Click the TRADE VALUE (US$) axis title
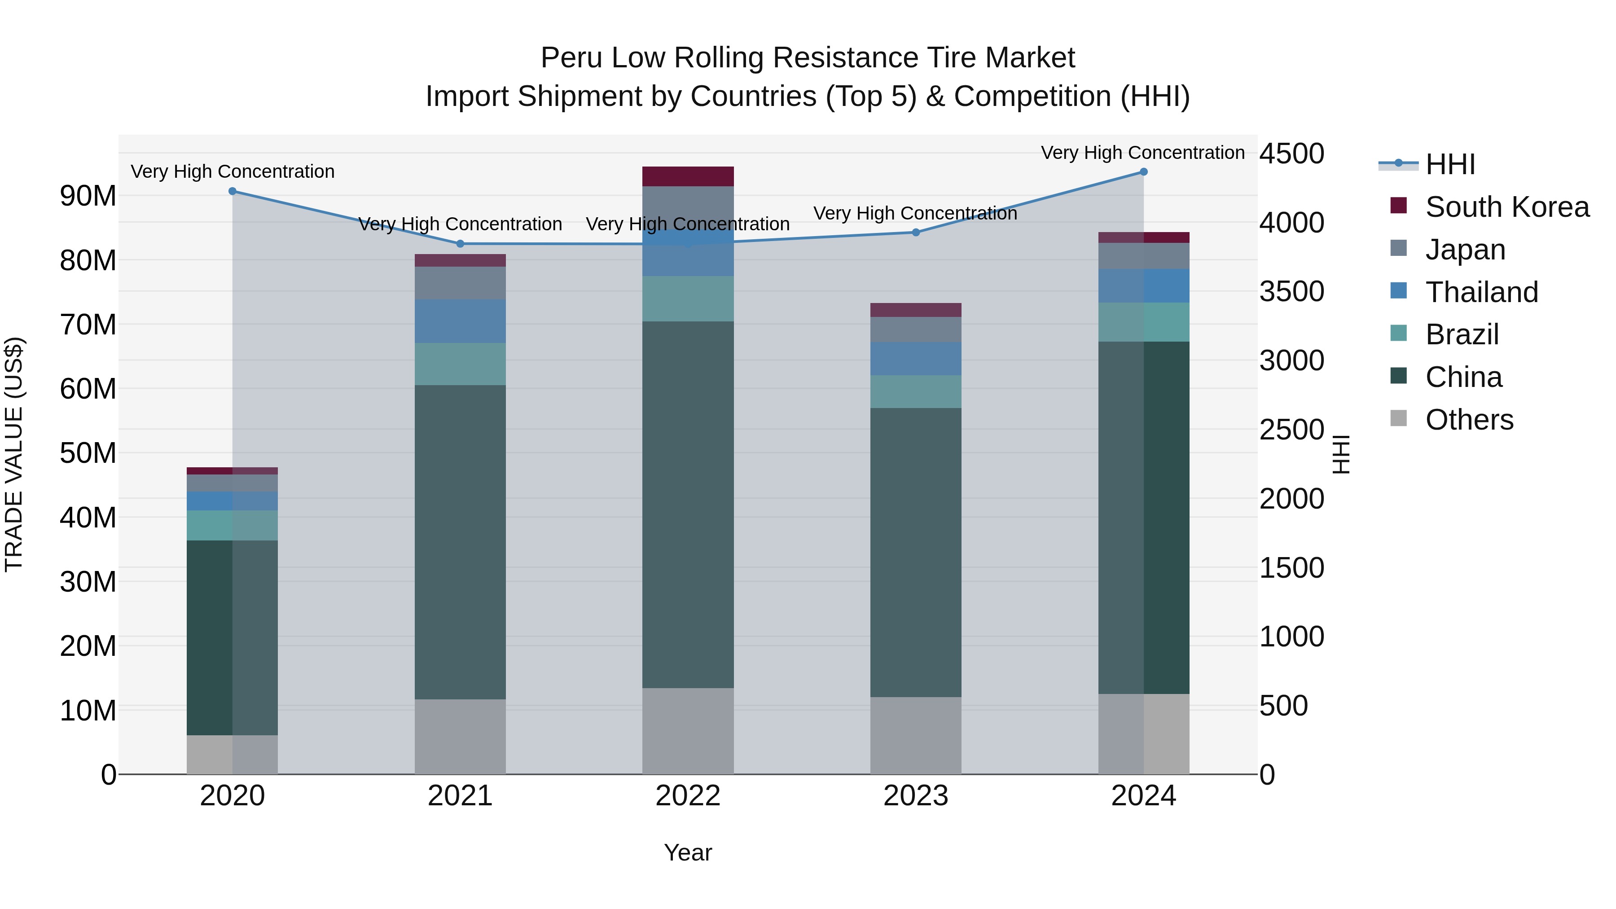 coord(14,454)
